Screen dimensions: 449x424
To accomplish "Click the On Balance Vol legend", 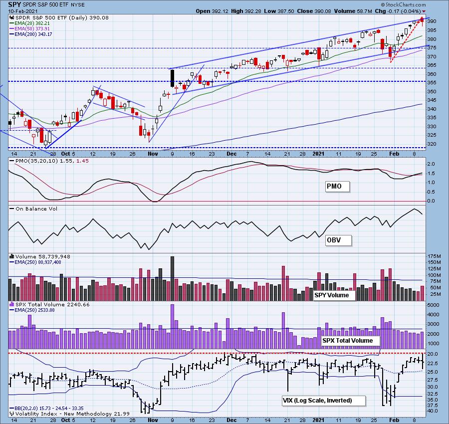I will [x=33, y=209].
